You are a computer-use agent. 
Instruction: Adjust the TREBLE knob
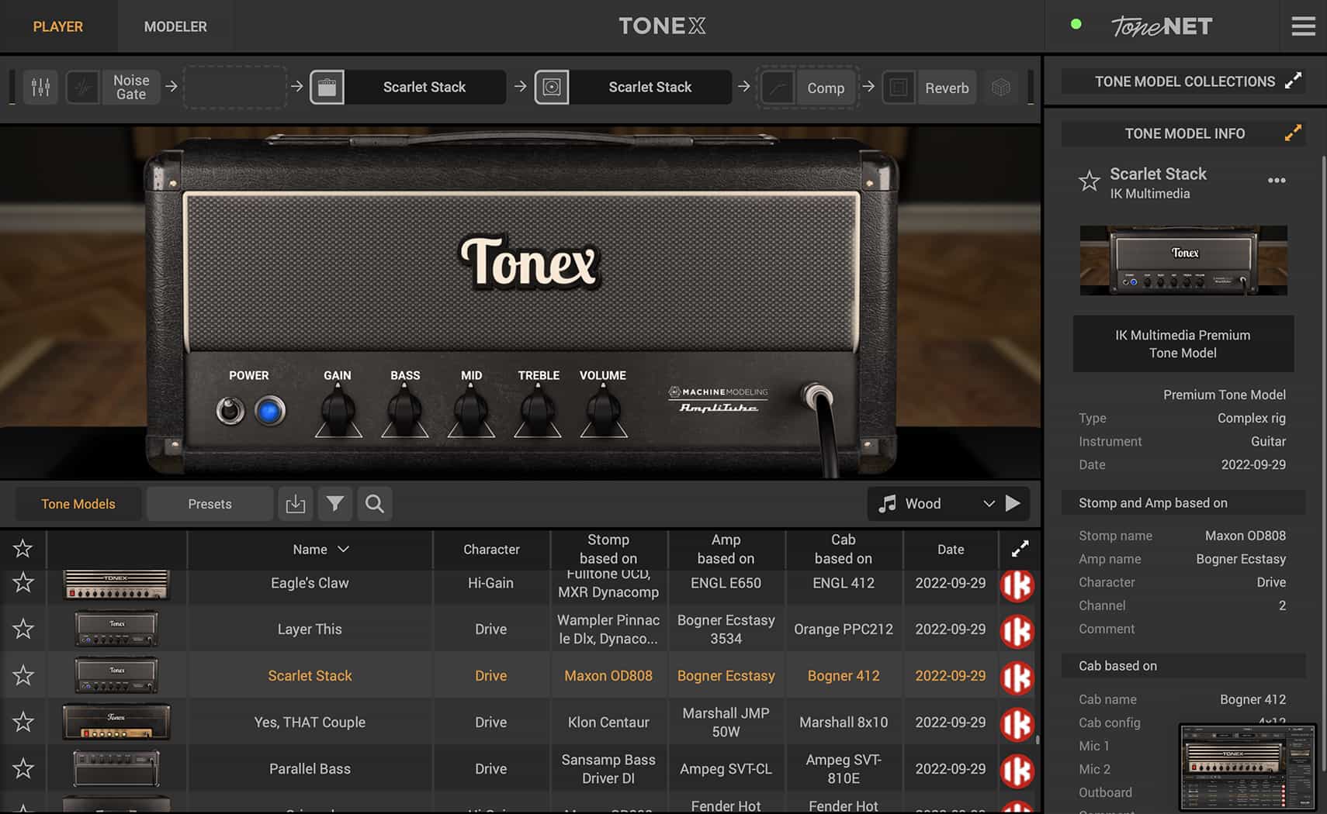click(x=538, y=412)
